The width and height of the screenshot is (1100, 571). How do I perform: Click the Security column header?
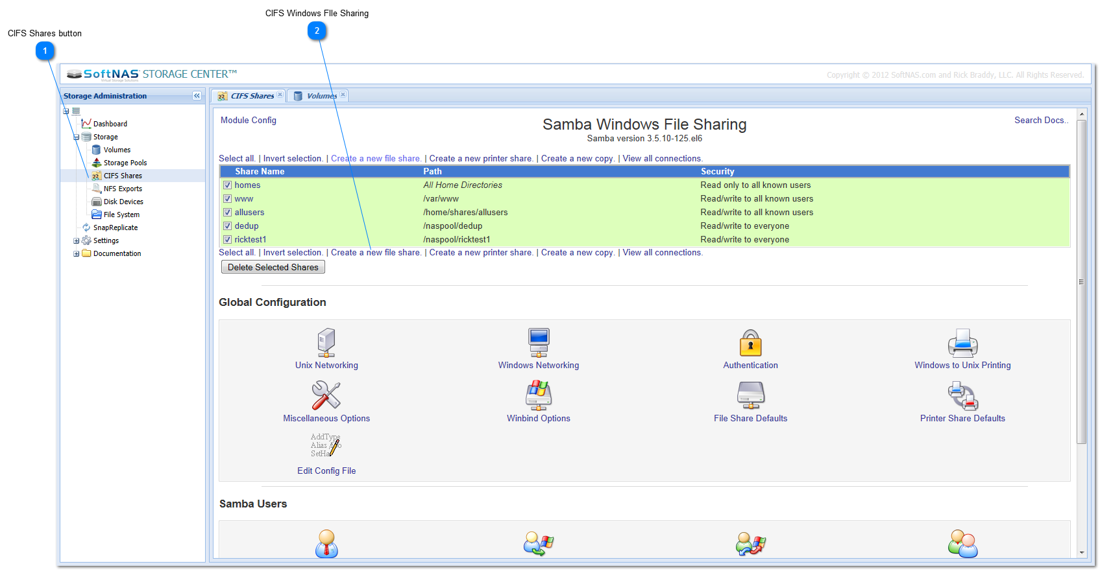(x=718, y=172)
